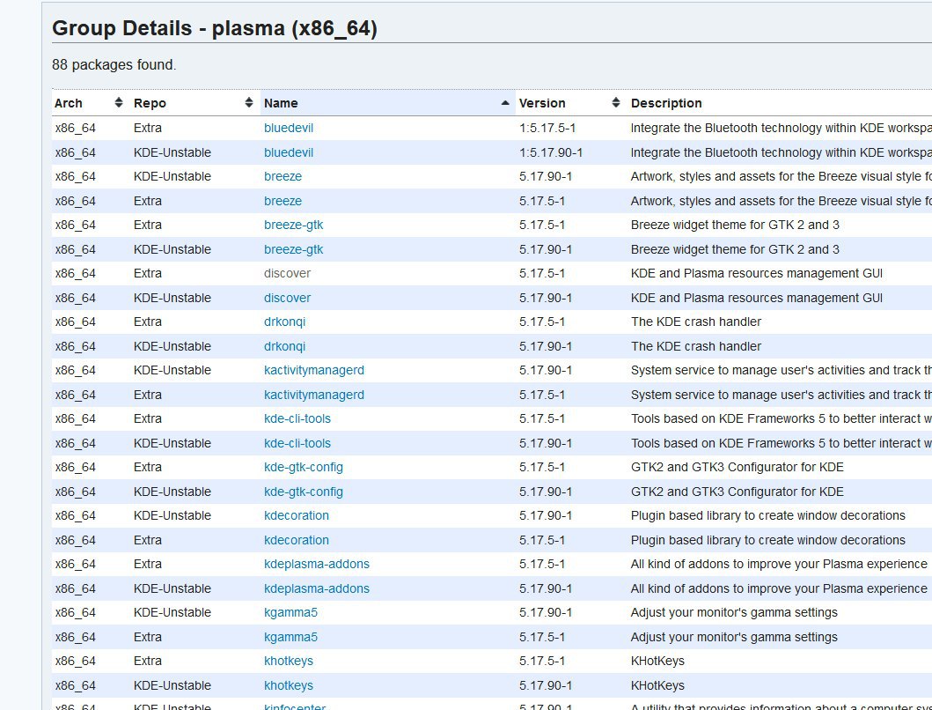This screenshot has height=710, width=932.
Task: Open khotkeys package from Extra repo
Action: pyautogui.click(x=289, y=662)
